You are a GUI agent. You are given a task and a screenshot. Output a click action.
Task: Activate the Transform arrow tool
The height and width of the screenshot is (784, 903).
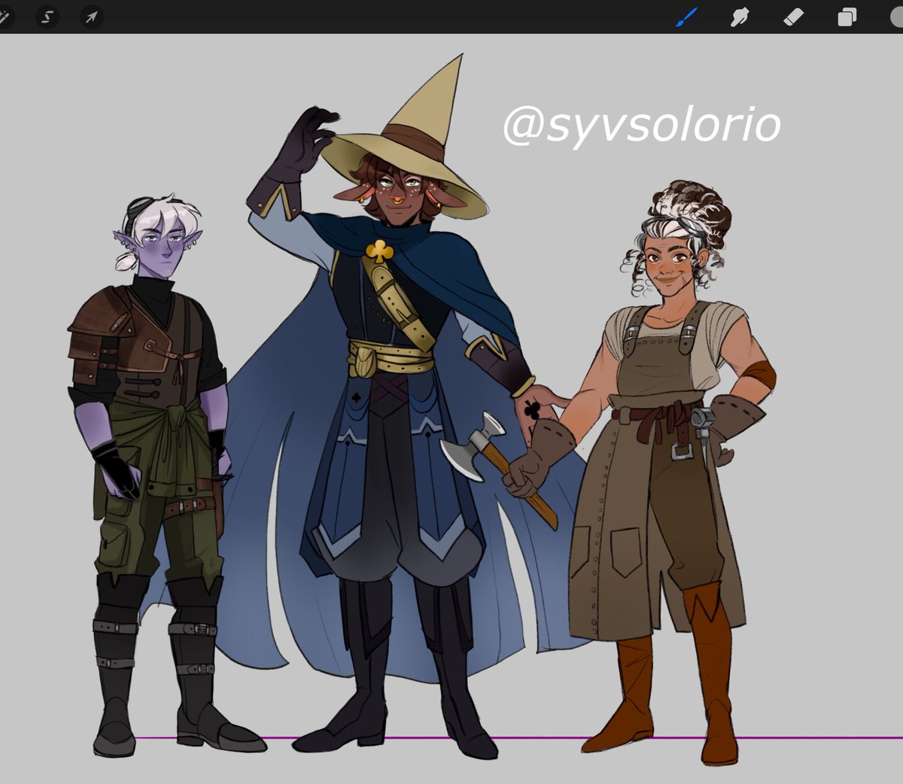[91, 17]
